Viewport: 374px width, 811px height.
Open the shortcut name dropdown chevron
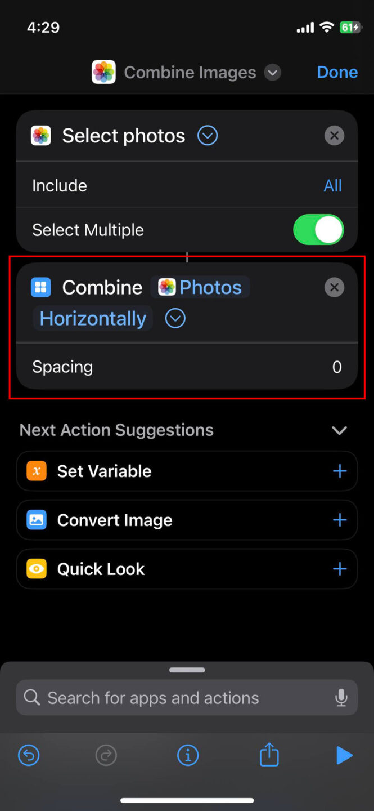[x=273, y=72]
